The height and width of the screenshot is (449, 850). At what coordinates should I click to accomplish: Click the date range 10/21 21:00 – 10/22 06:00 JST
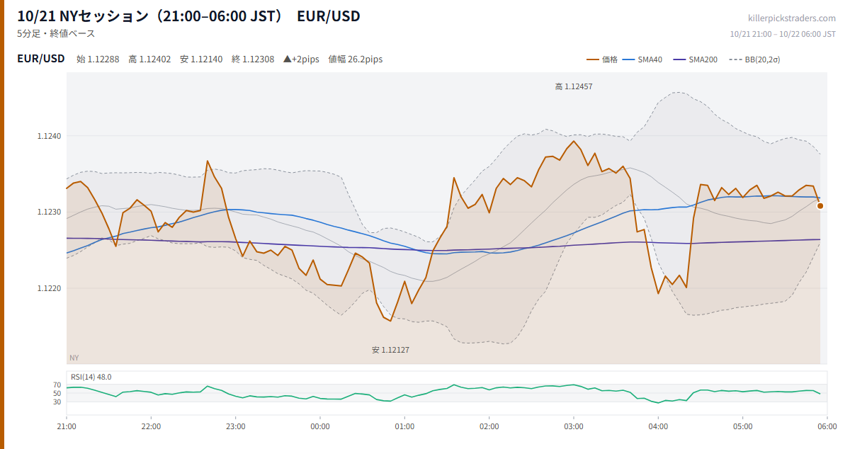click(x=783, y=34)
